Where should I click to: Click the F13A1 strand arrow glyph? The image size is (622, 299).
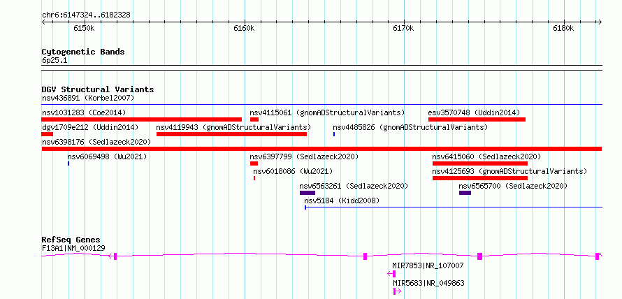110,256
